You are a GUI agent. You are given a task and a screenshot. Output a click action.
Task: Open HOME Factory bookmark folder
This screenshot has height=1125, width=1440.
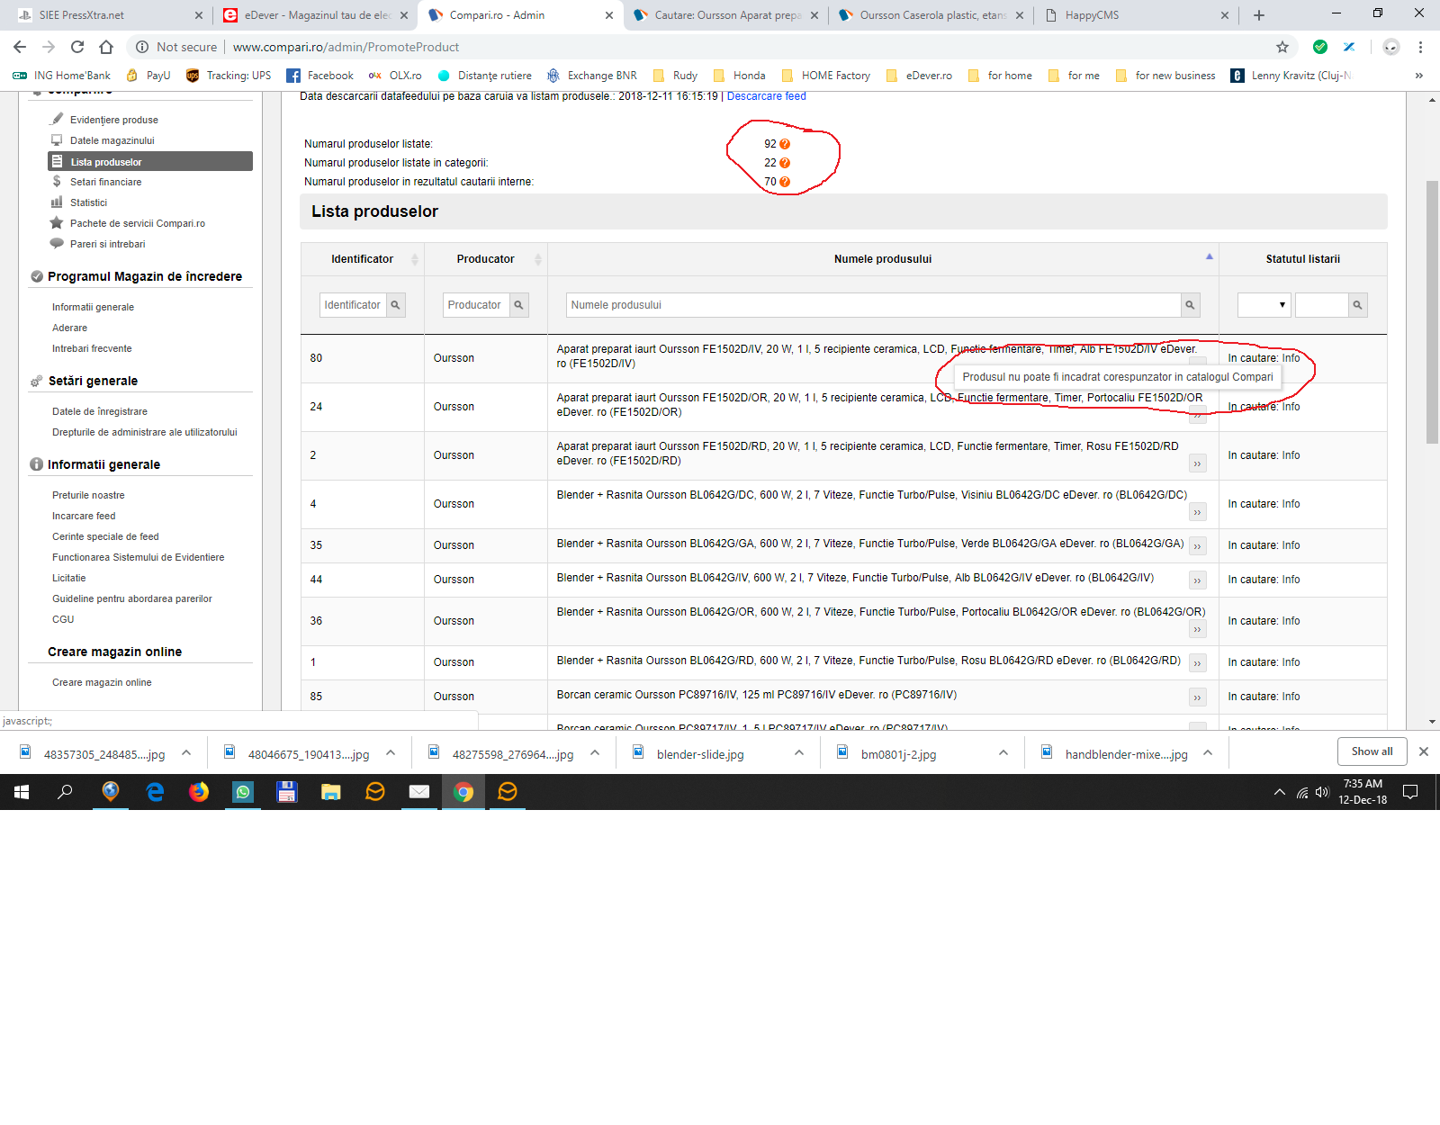pos(826,76)
